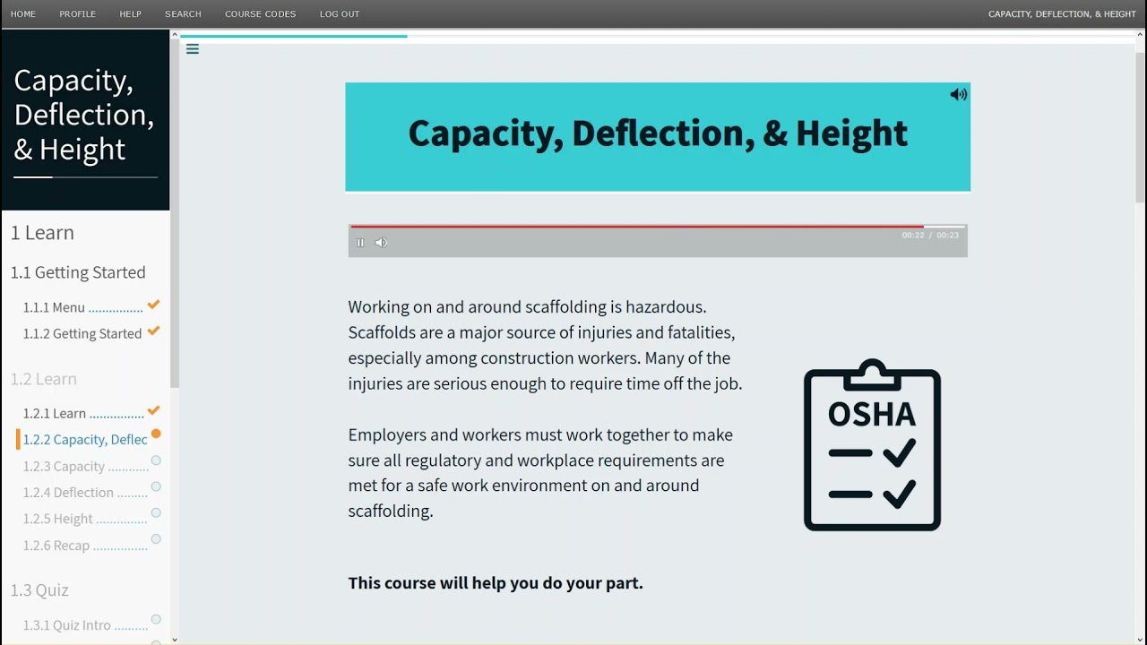Seek within the red audio progress bar
1147x645 pixels.
636,227
